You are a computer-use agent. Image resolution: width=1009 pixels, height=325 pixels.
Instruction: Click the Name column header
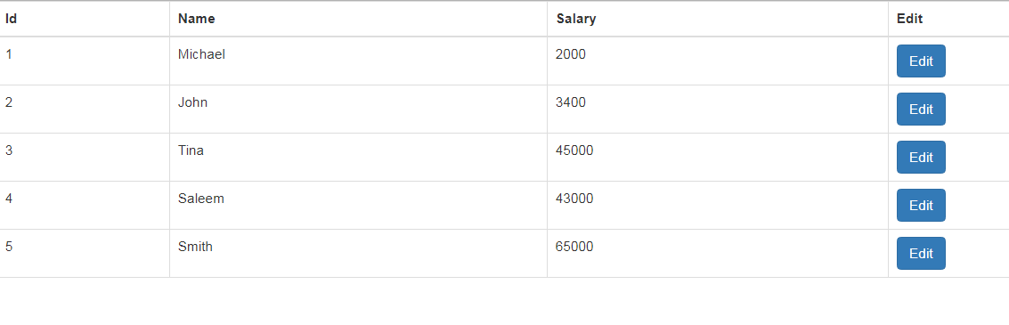coord(196,19)
